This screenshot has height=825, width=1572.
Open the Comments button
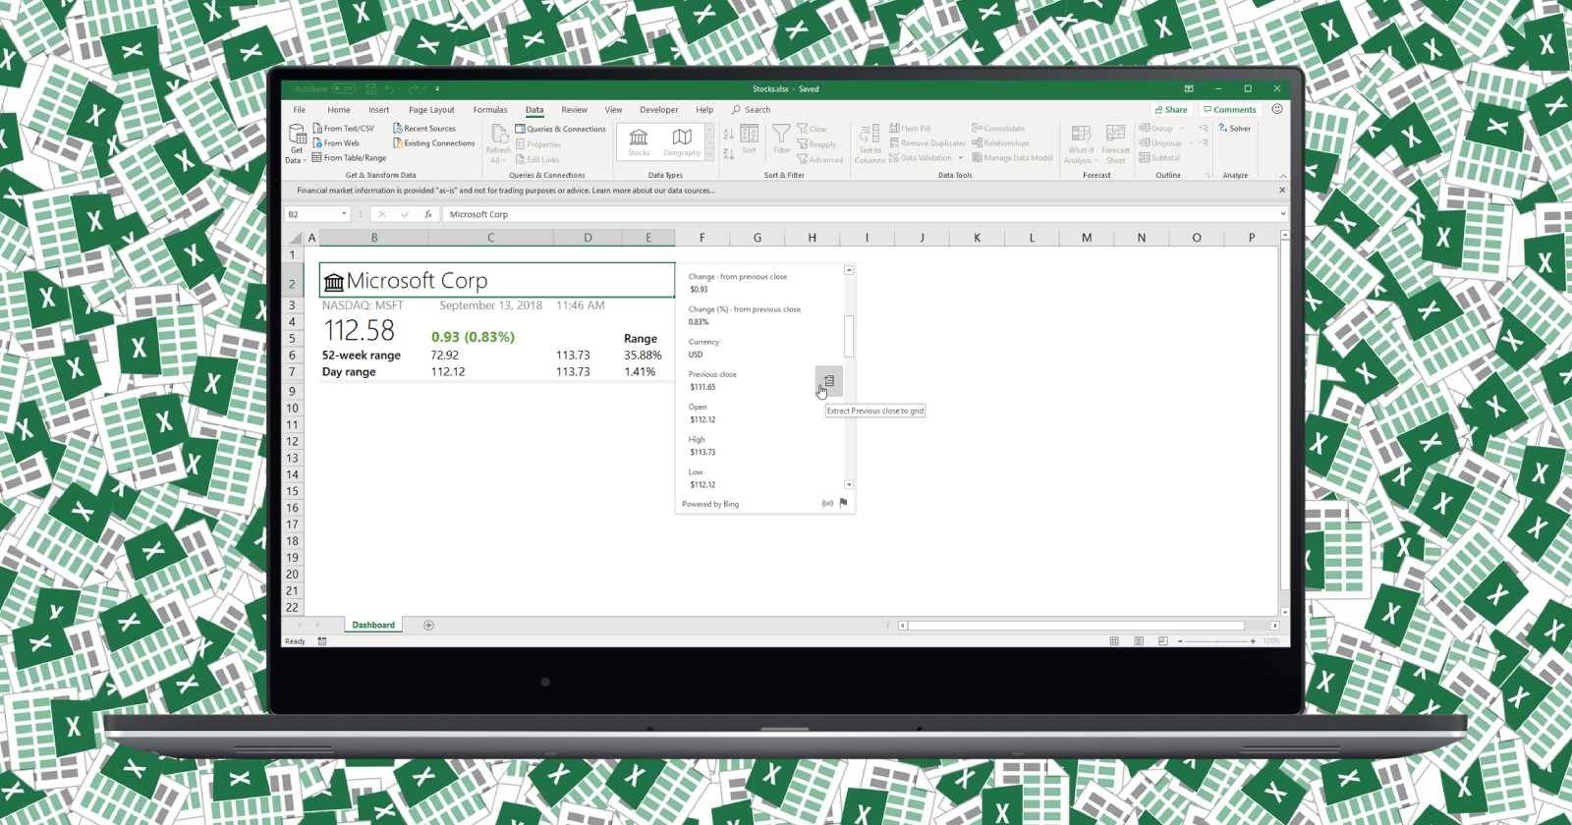1229,110
